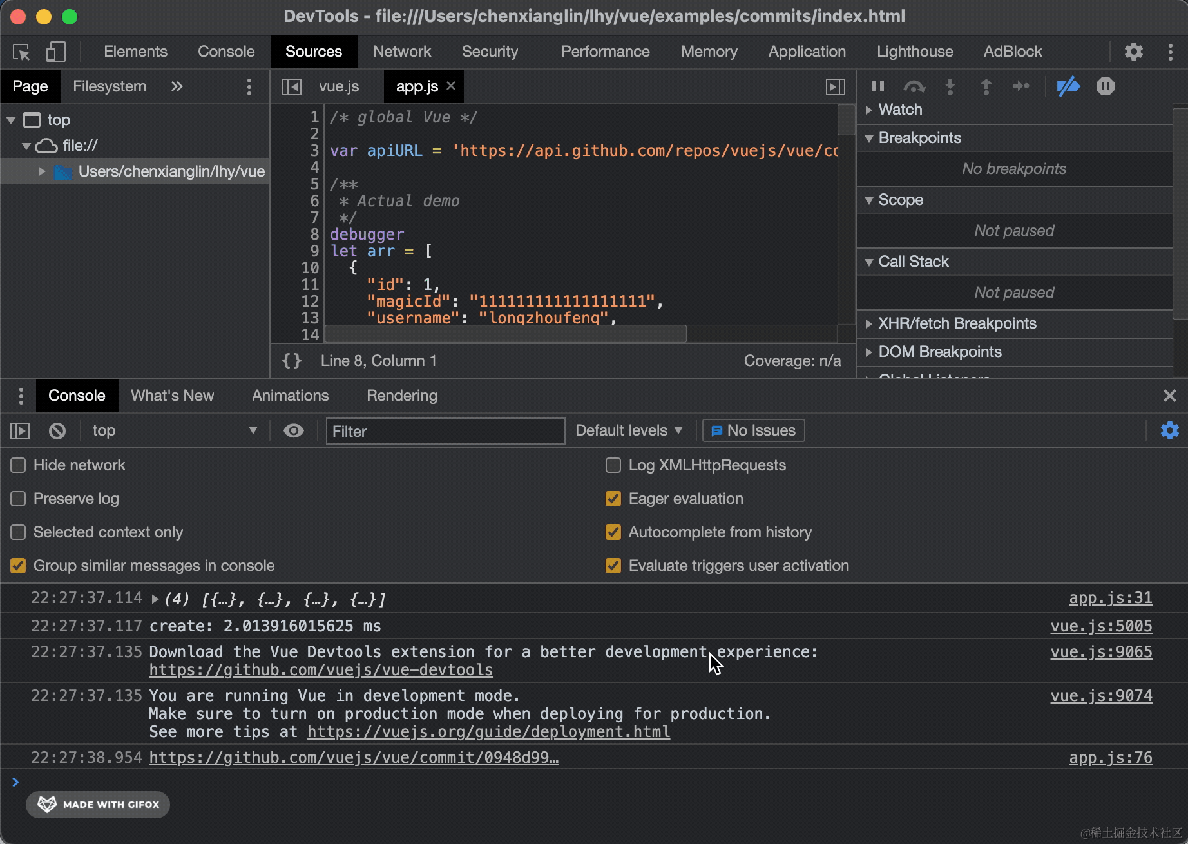
Task: Toggle the device toolbar icon
Action: pos(55,52)
